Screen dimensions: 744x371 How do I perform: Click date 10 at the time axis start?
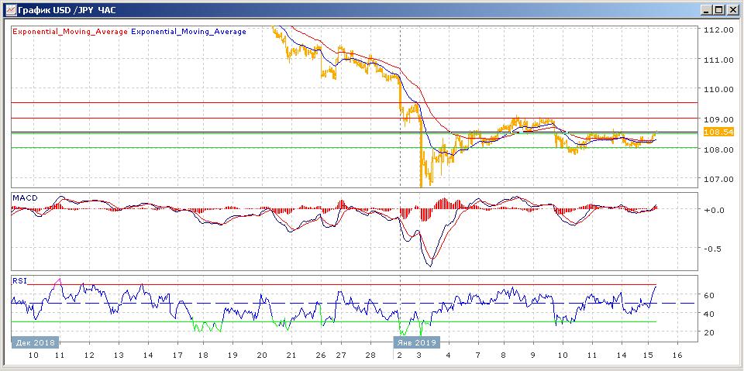(x=34, y=354)
